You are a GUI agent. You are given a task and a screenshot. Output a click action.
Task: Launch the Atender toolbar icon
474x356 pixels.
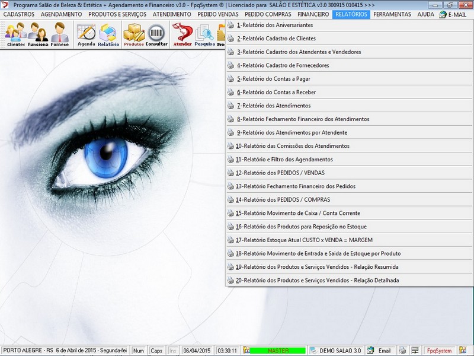(182, 34)
